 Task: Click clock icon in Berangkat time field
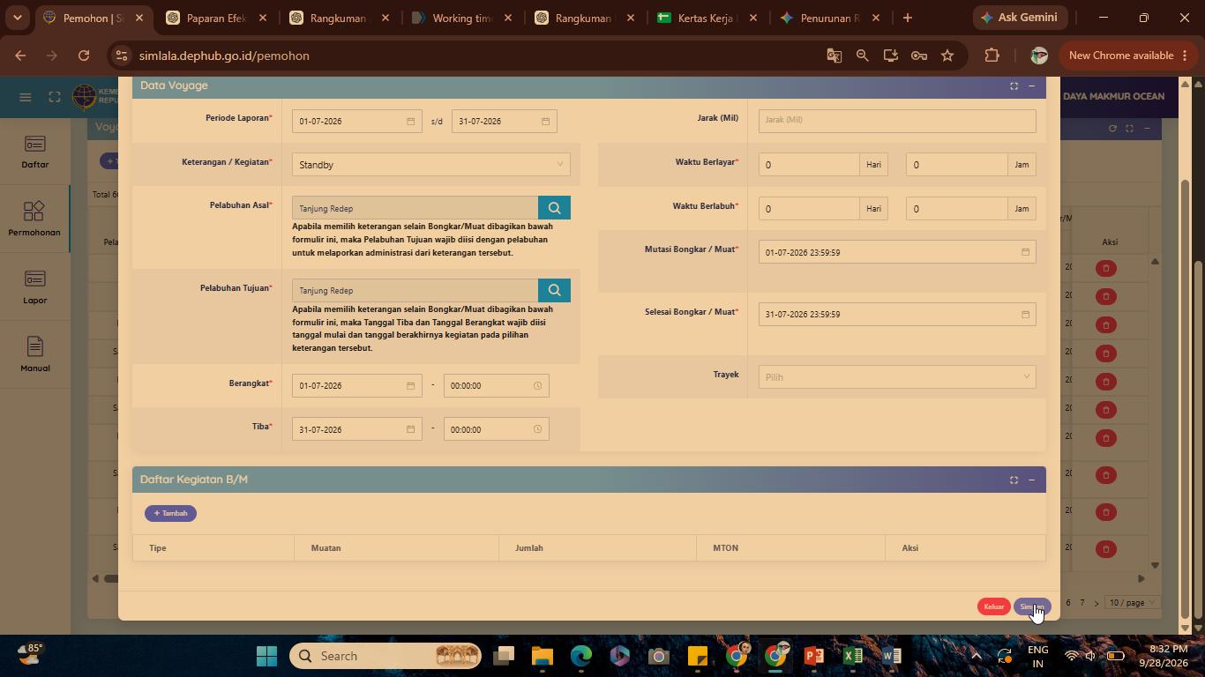tap(537, 386)
